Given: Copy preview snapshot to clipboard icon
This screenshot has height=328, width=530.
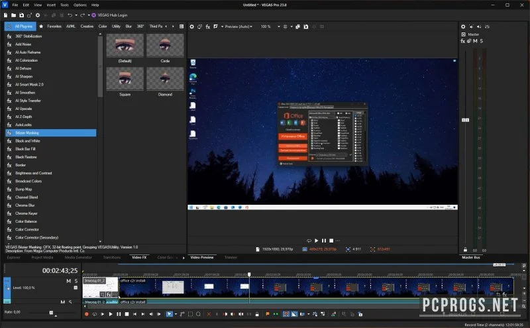Looking at the screenshot, I should [297, 27].
